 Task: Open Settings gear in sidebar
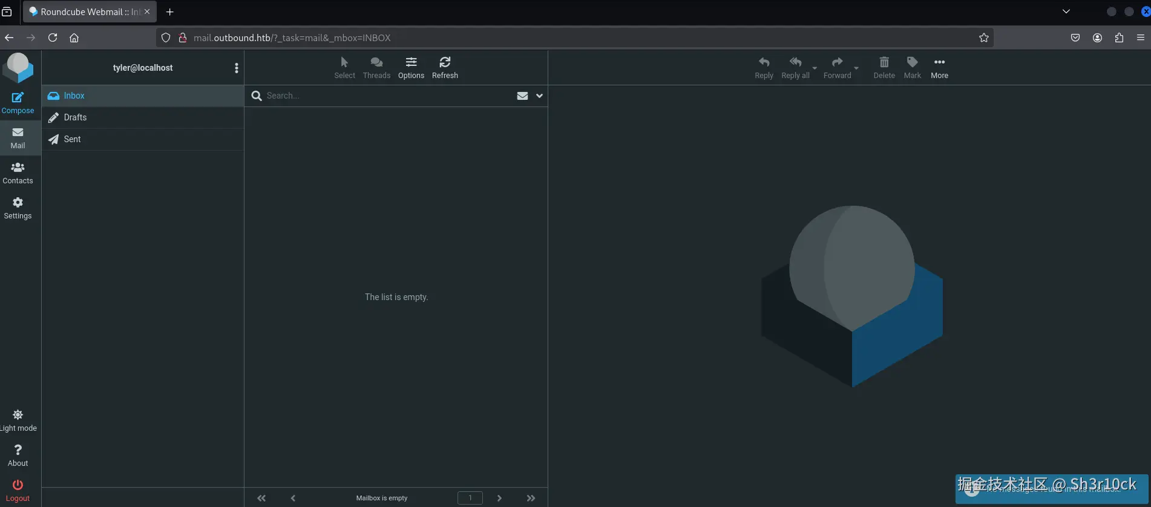click(x=18, y=208)
